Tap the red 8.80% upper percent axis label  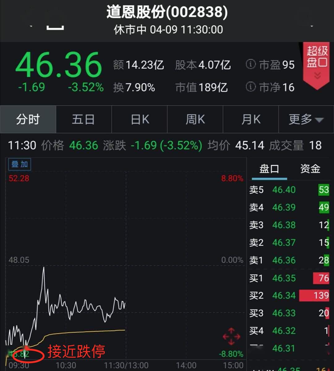coord(232,178)
